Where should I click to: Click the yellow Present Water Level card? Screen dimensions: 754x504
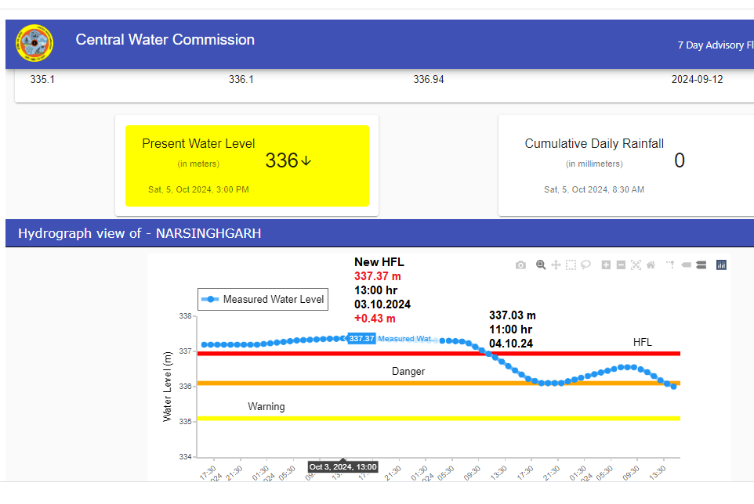pyautogui.click(x=247, y=166)
